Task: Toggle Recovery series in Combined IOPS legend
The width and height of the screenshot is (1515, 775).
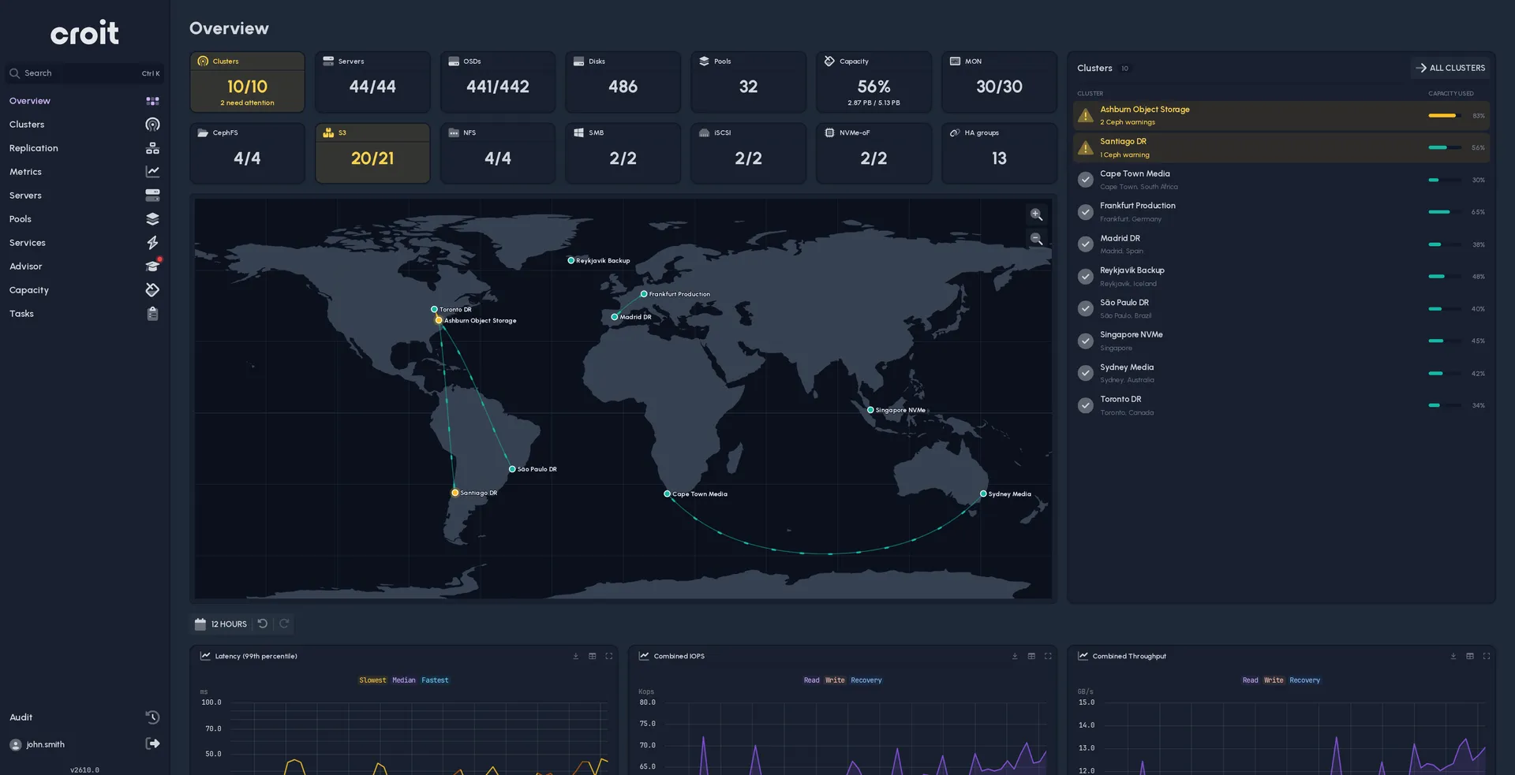Action: tap(866, 680)
